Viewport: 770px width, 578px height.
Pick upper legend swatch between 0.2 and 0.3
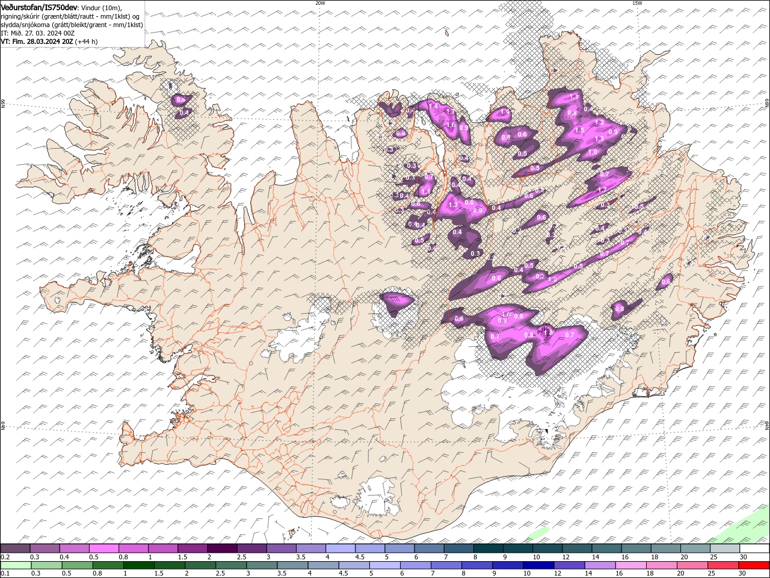click(15, 548)
